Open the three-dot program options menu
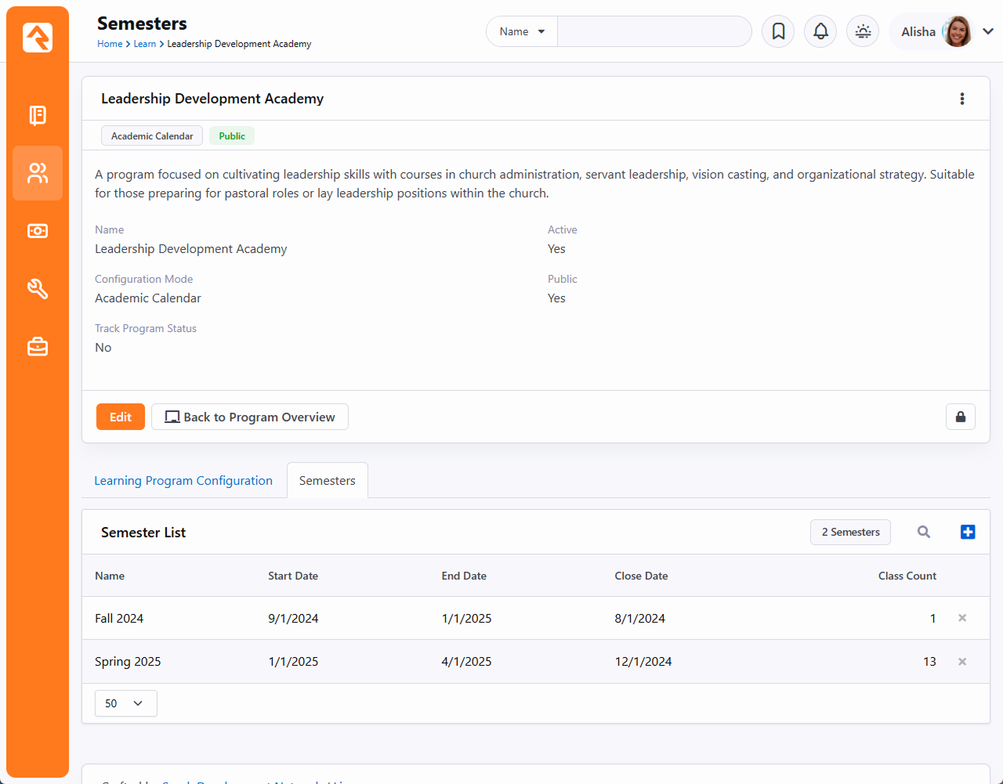The height and width of the screenshot is (784, 1003). click(x=962, y=99)
